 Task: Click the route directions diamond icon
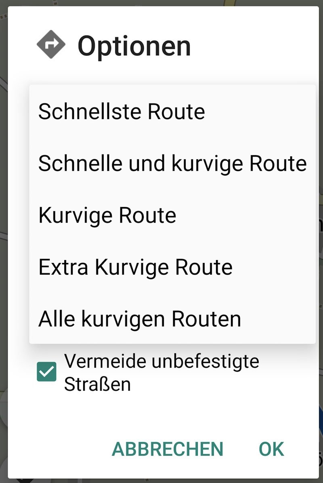[x=51, y=45]
